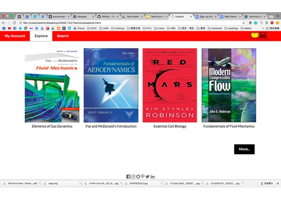Viewport: 281px width, 200px height.
Task: Click the show all downloads button
Action: 267,183
